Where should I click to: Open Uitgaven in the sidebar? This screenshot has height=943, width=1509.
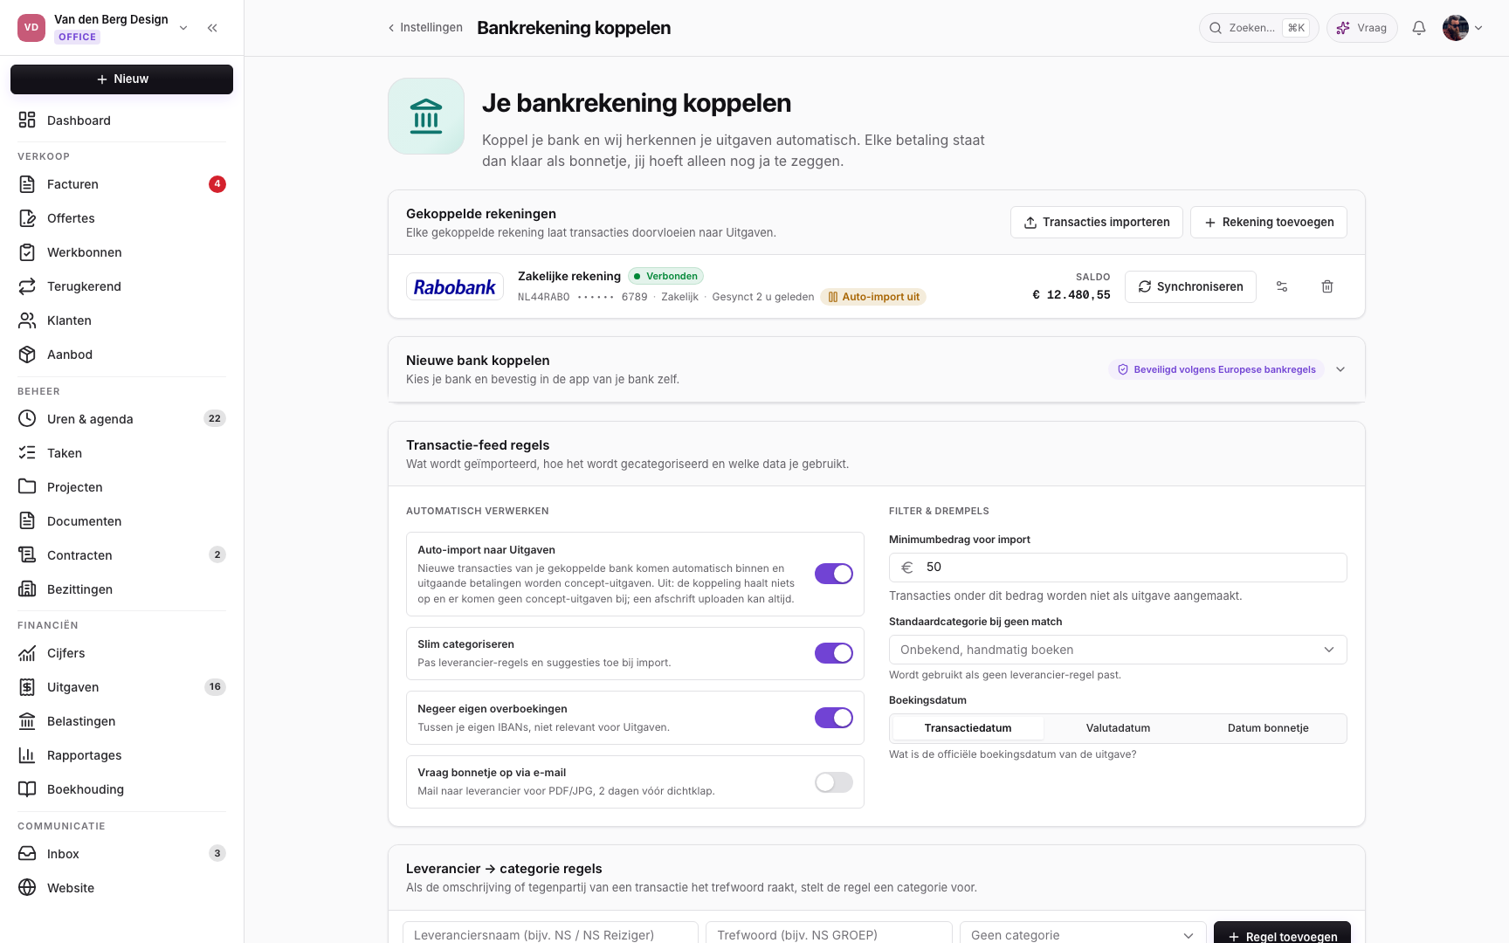click(121, 687)
